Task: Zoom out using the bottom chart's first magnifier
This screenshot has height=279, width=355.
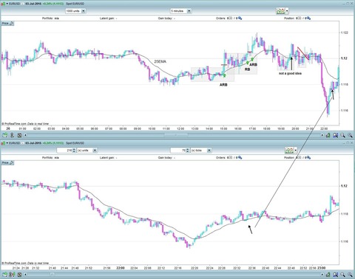Action: pos(342,275)
